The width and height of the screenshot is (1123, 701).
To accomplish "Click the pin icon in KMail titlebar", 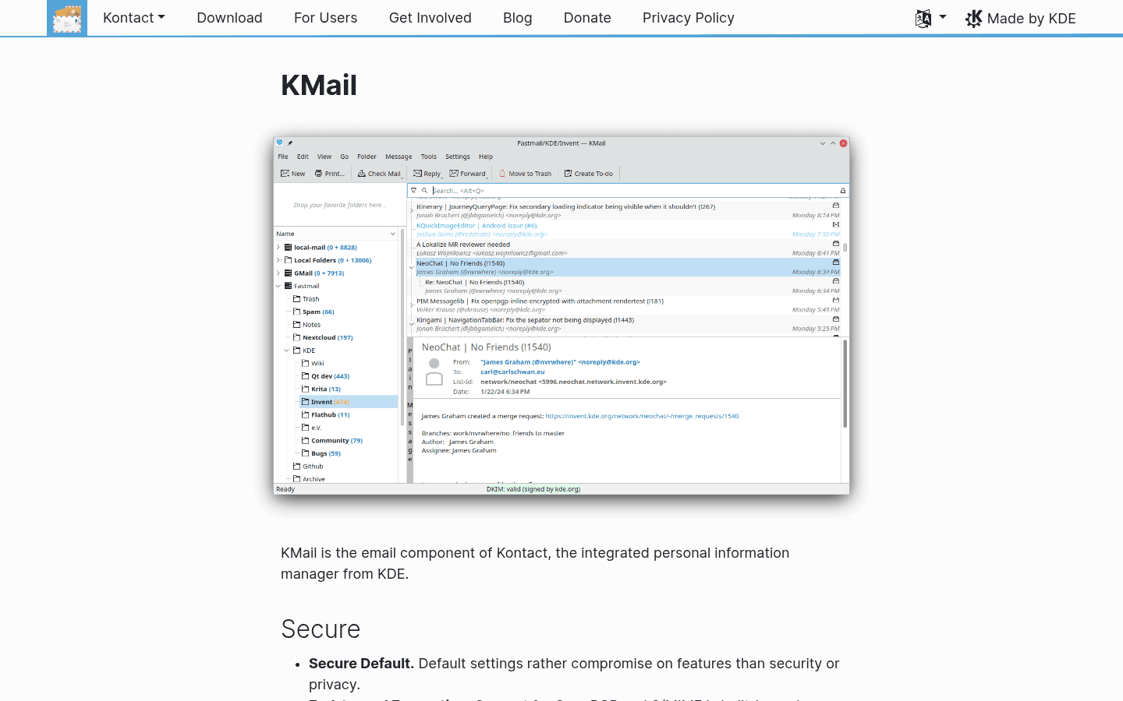I will click(x=290, y=143).
